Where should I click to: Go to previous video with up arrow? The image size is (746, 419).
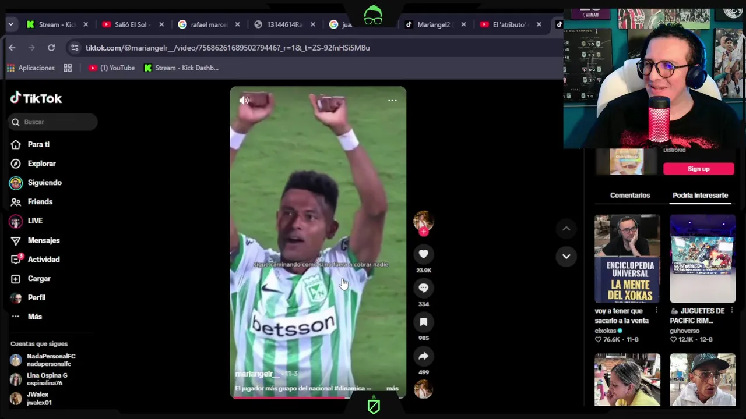pos(566,229)
